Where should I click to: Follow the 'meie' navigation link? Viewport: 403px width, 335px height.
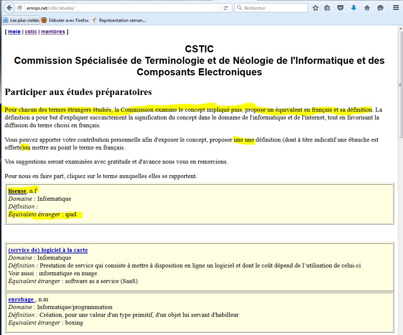[x=14, y=32]
